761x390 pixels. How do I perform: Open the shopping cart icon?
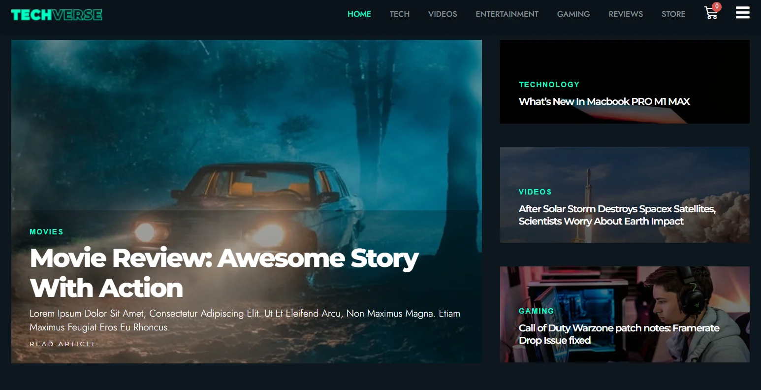click(711, 13)
